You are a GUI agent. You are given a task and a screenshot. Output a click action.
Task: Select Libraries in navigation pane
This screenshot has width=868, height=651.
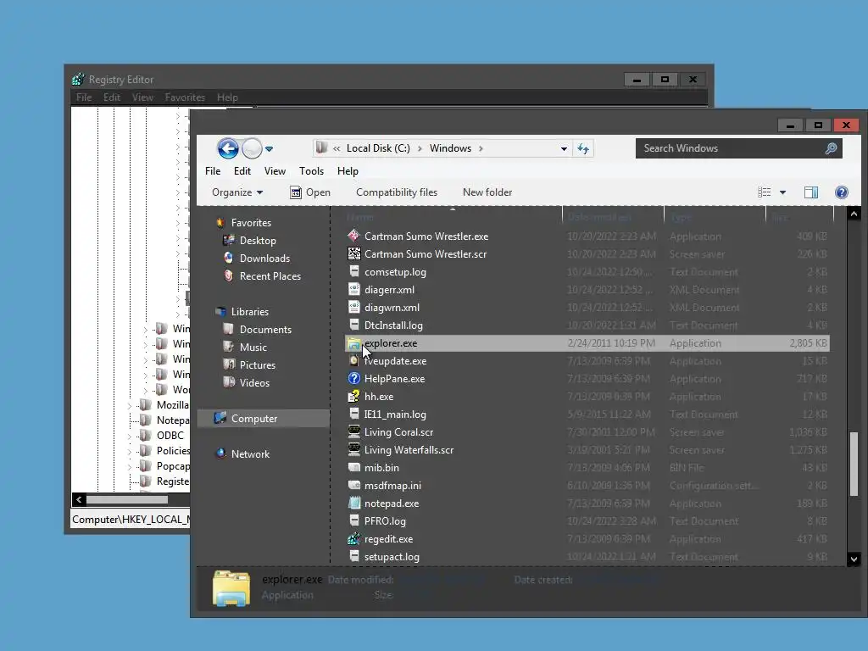point(250,312)
